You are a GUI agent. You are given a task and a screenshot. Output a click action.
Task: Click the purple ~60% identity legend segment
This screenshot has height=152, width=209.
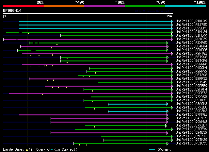[104, 6]
